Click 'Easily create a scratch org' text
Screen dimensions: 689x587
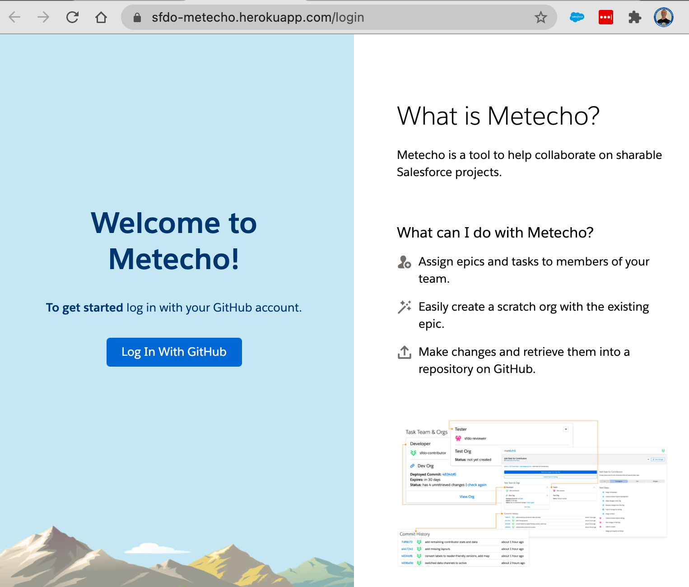point(534,315)
